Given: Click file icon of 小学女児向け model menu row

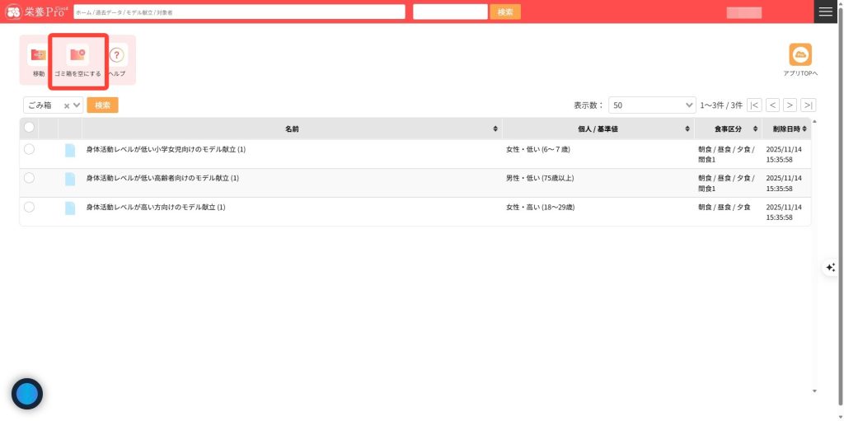Looking at the screenshot, I should (x=70, y=150).
